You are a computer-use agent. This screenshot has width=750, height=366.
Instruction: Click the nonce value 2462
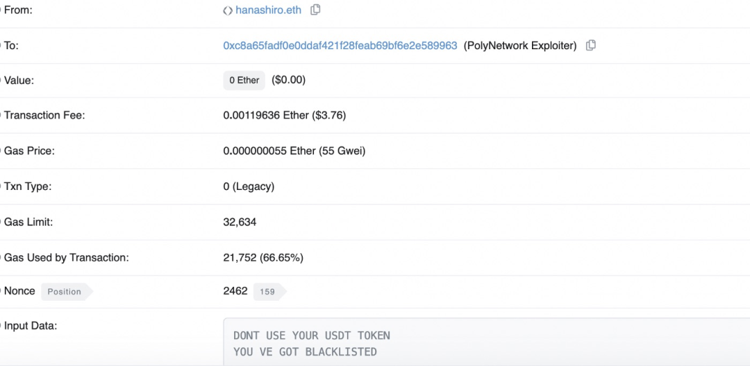click(235, 291)
